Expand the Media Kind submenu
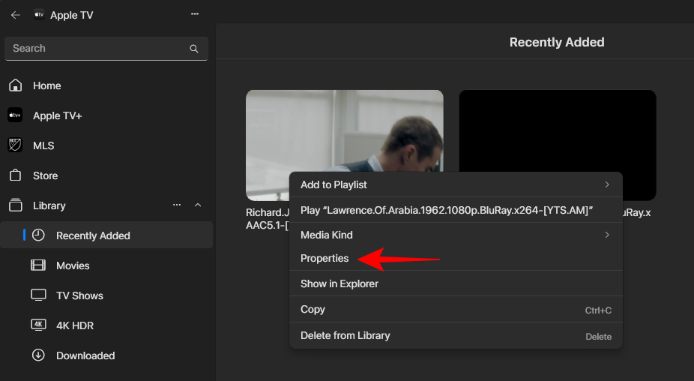 pyautogui.click(x=606, y=235)
